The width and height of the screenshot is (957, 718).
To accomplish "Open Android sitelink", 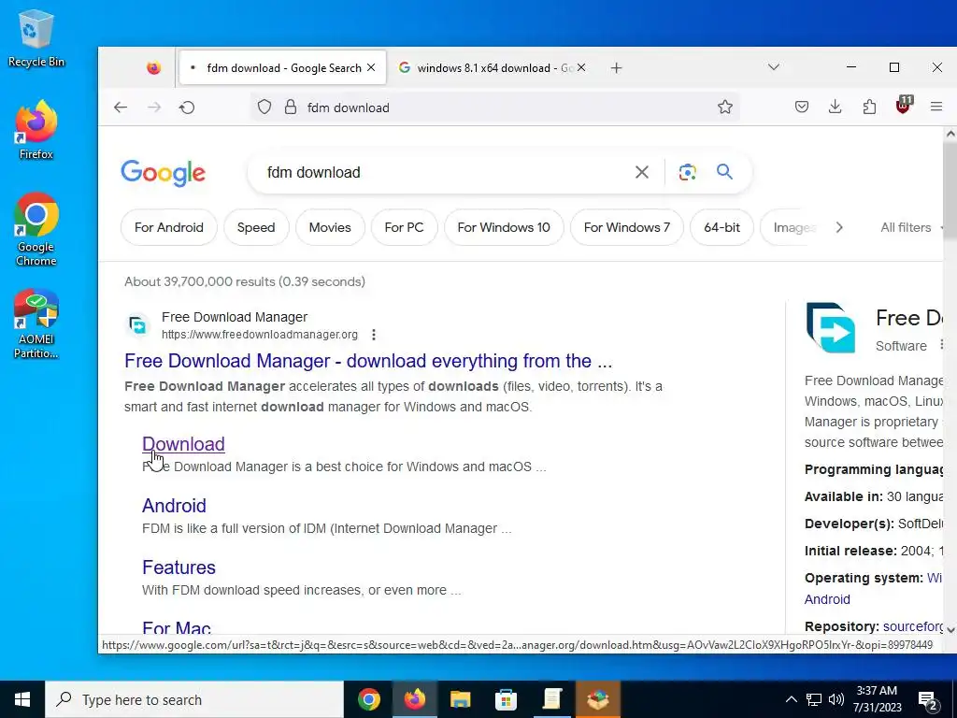I will (x=174, y=506).
